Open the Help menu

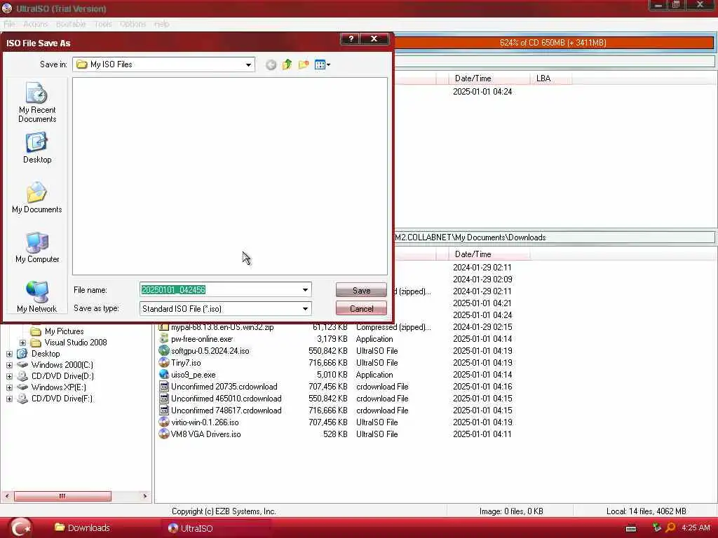162,24
